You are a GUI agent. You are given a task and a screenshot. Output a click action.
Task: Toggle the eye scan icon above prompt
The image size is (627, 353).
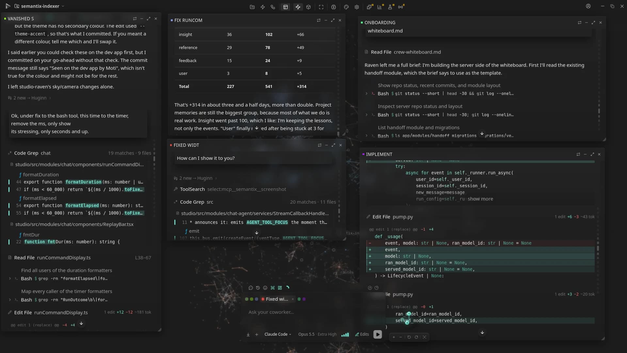[272, 288]
